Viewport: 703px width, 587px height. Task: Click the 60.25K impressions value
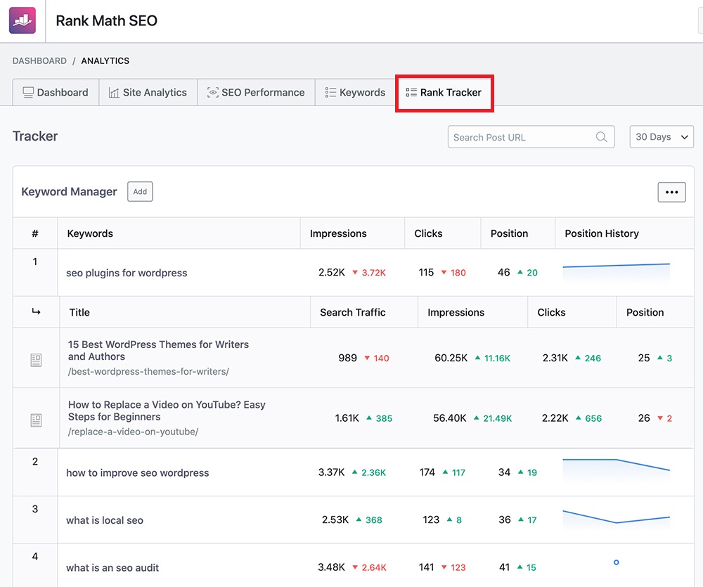click(451, 358)
